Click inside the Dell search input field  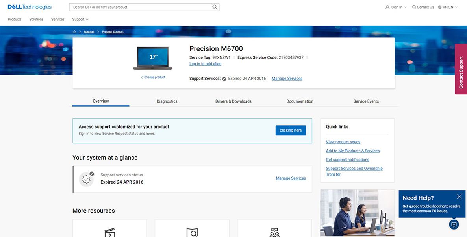tap(138, 7)
